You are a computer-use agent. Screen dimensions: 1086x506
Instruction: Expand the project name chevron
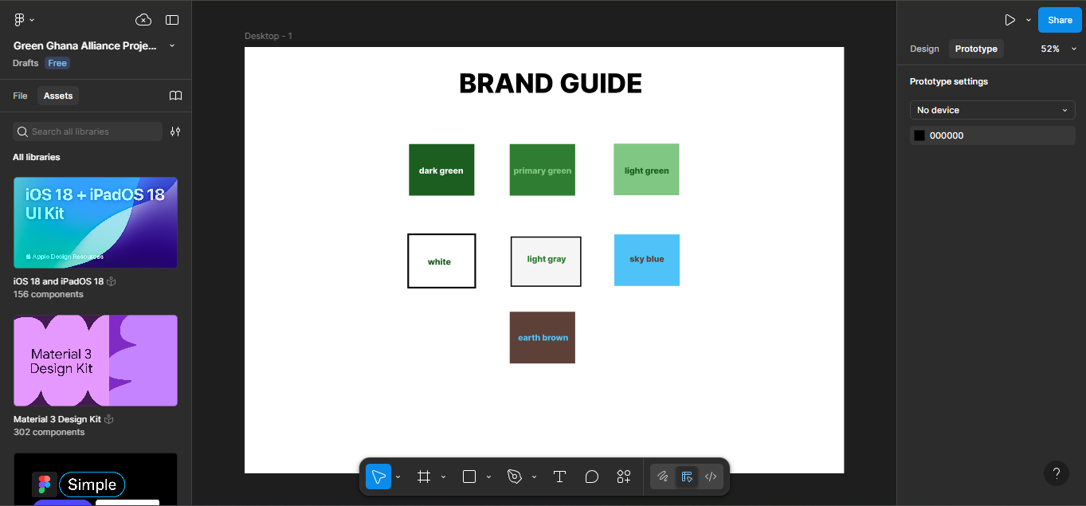point(172,46)
